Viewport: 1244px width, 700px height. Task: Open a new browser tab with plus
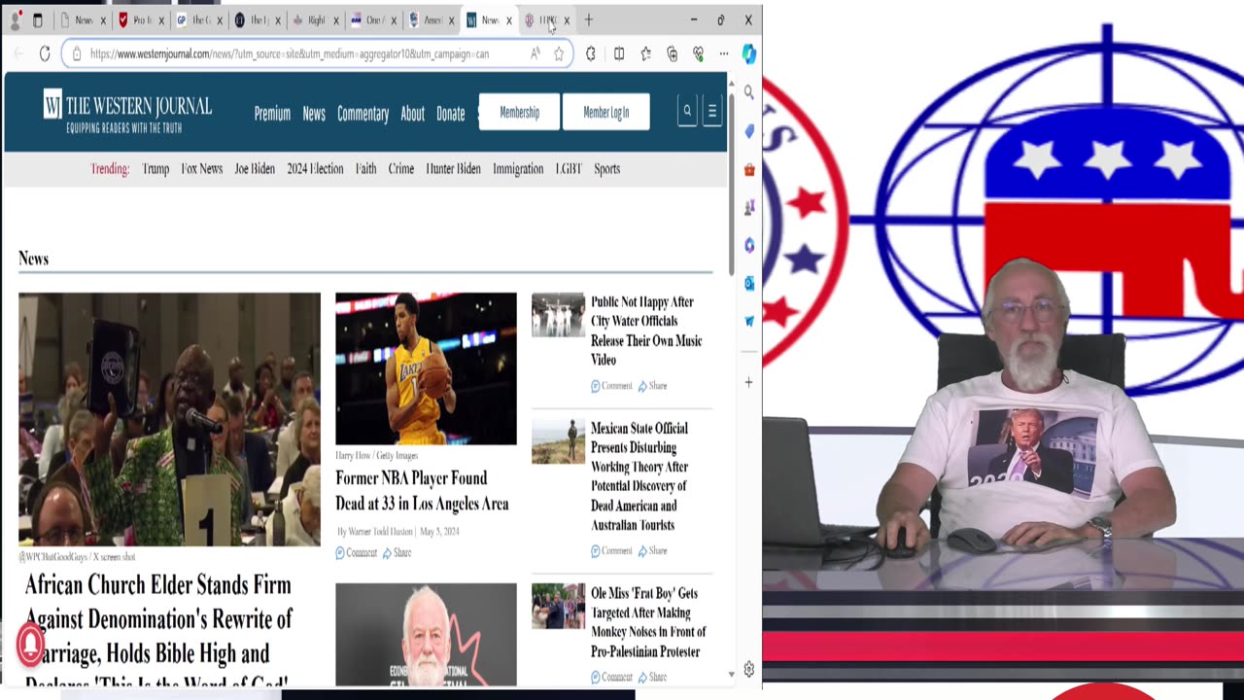[x=588, y=19]
